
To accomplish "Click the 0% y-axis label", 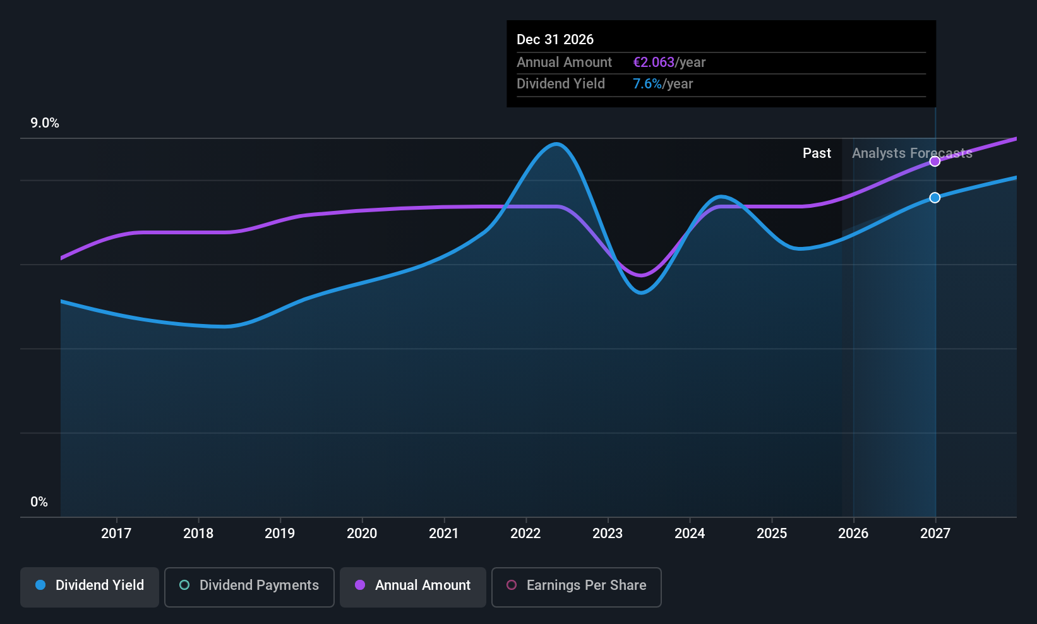I will tap(39, 502).
